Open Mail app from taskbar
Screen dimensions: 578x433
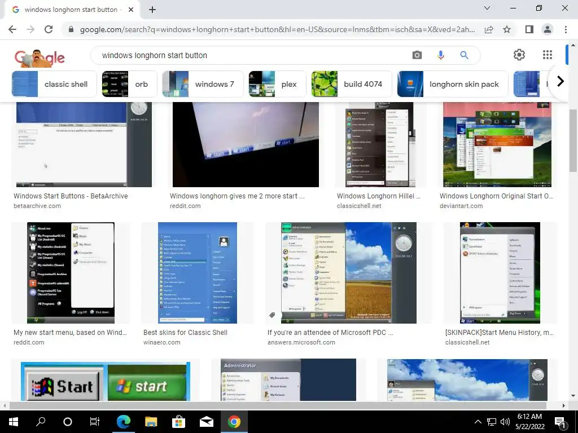click(x=207, y=422)
